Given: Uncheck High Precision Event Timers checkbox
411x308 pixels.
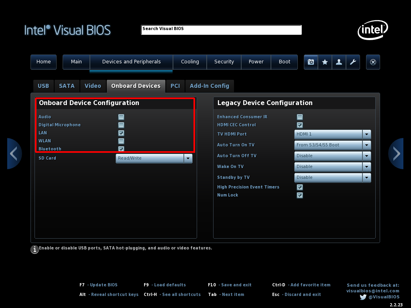Looking at the screenshot, I should pyautogui.click(x=300, y=187).
